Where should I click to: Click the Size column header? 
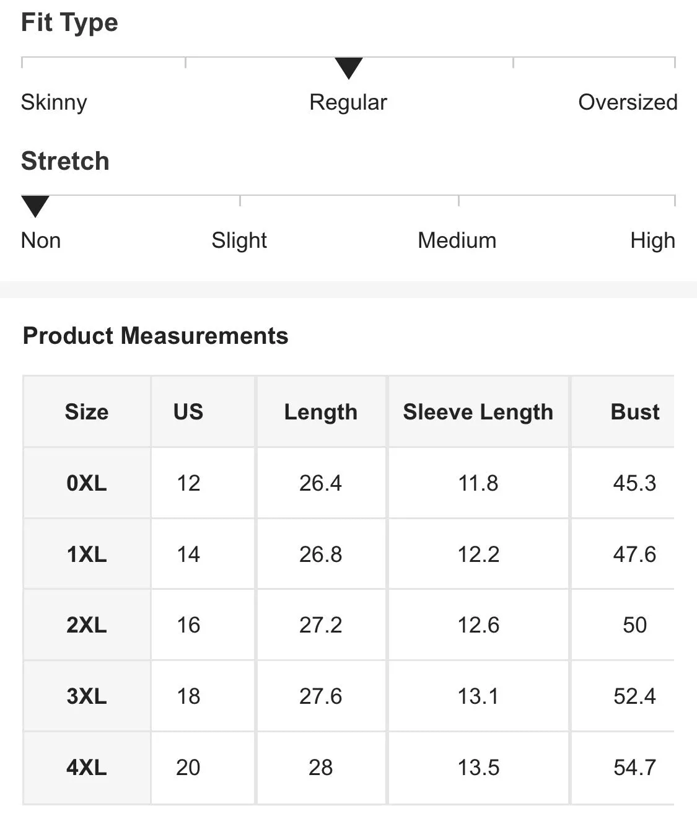(87, 411)
